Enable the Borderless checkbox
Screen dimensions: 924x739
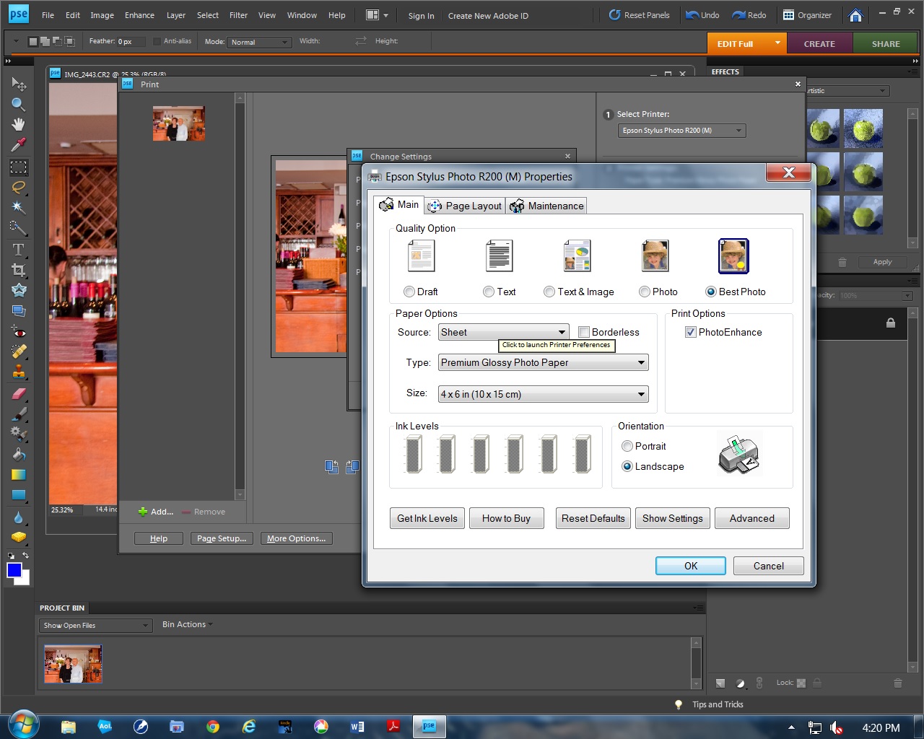coord(584,332)
